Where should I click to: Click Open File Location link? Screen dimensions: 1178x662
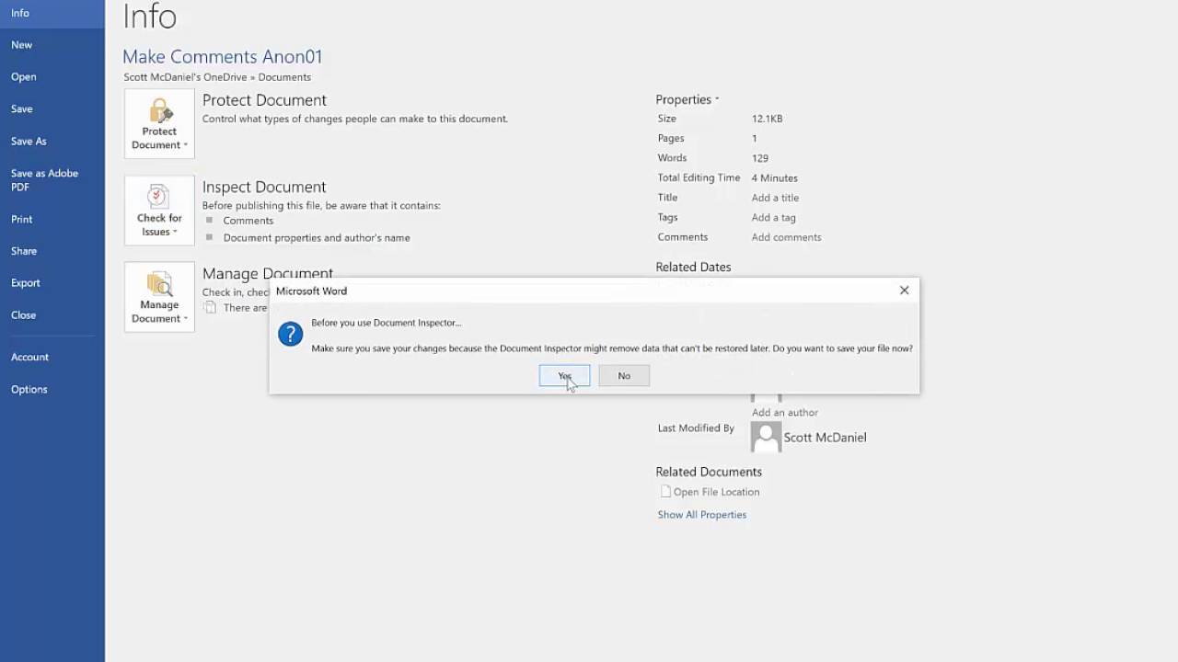click(x=716, y=492)
